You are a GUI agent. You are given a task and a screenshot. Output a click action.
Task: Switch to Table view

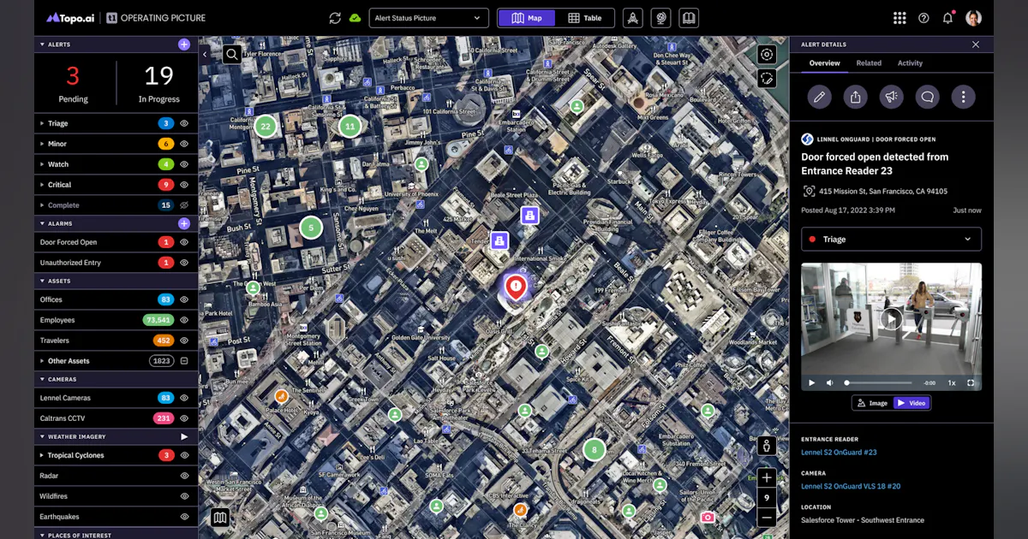click(585, 18)
